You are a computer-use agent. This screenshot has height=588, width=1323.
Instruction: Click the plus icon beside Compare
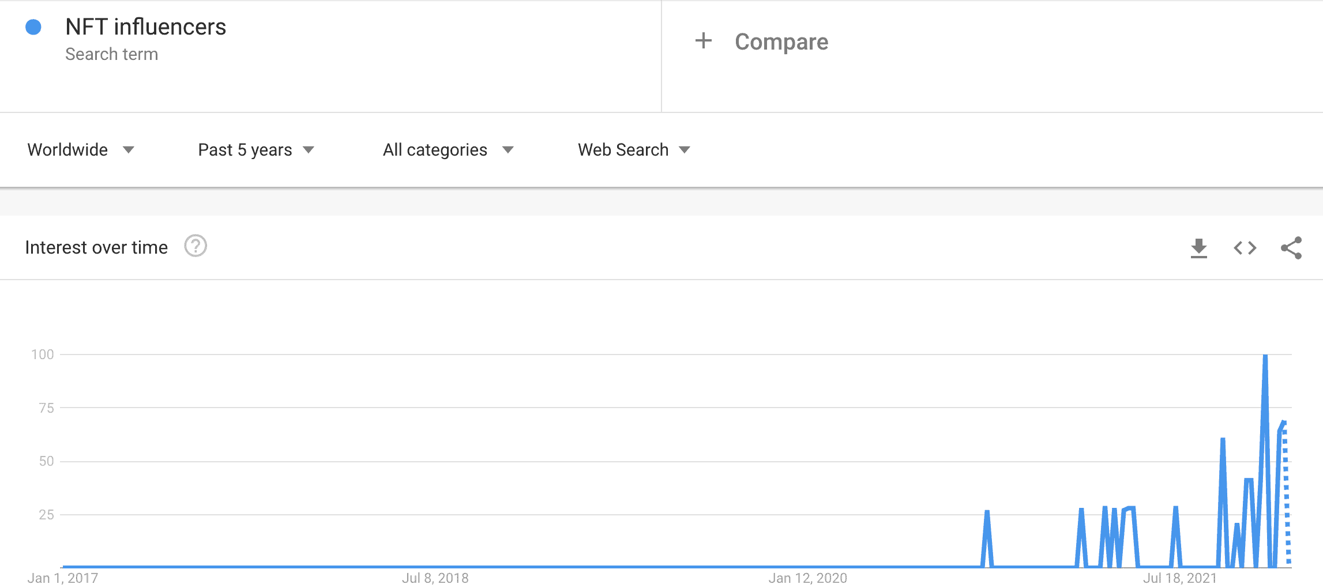click(703, 41)
